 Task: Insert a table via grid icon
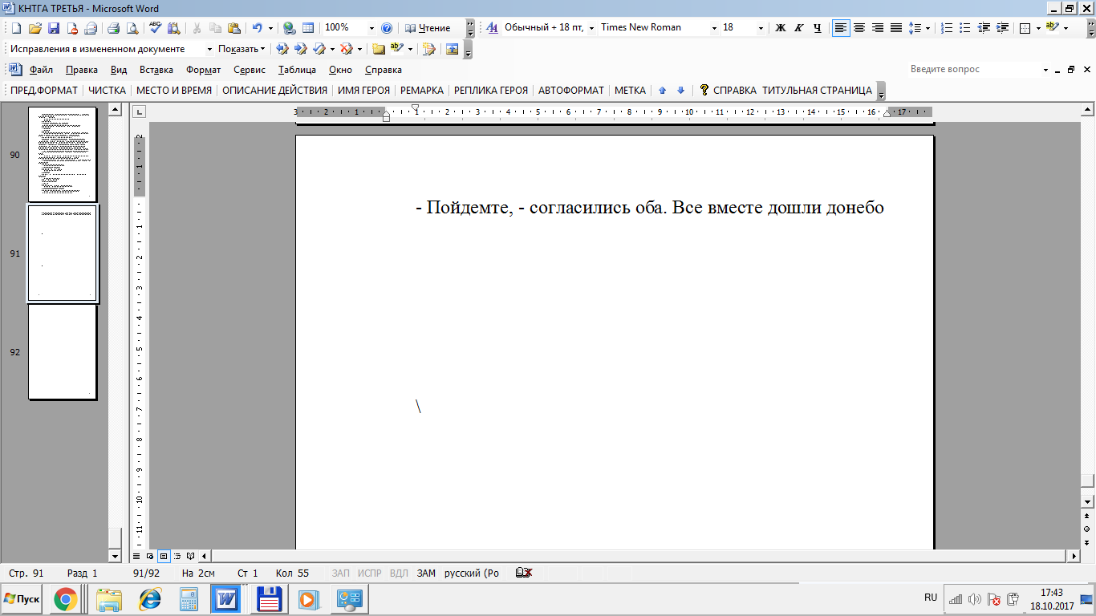click(308, 27)
